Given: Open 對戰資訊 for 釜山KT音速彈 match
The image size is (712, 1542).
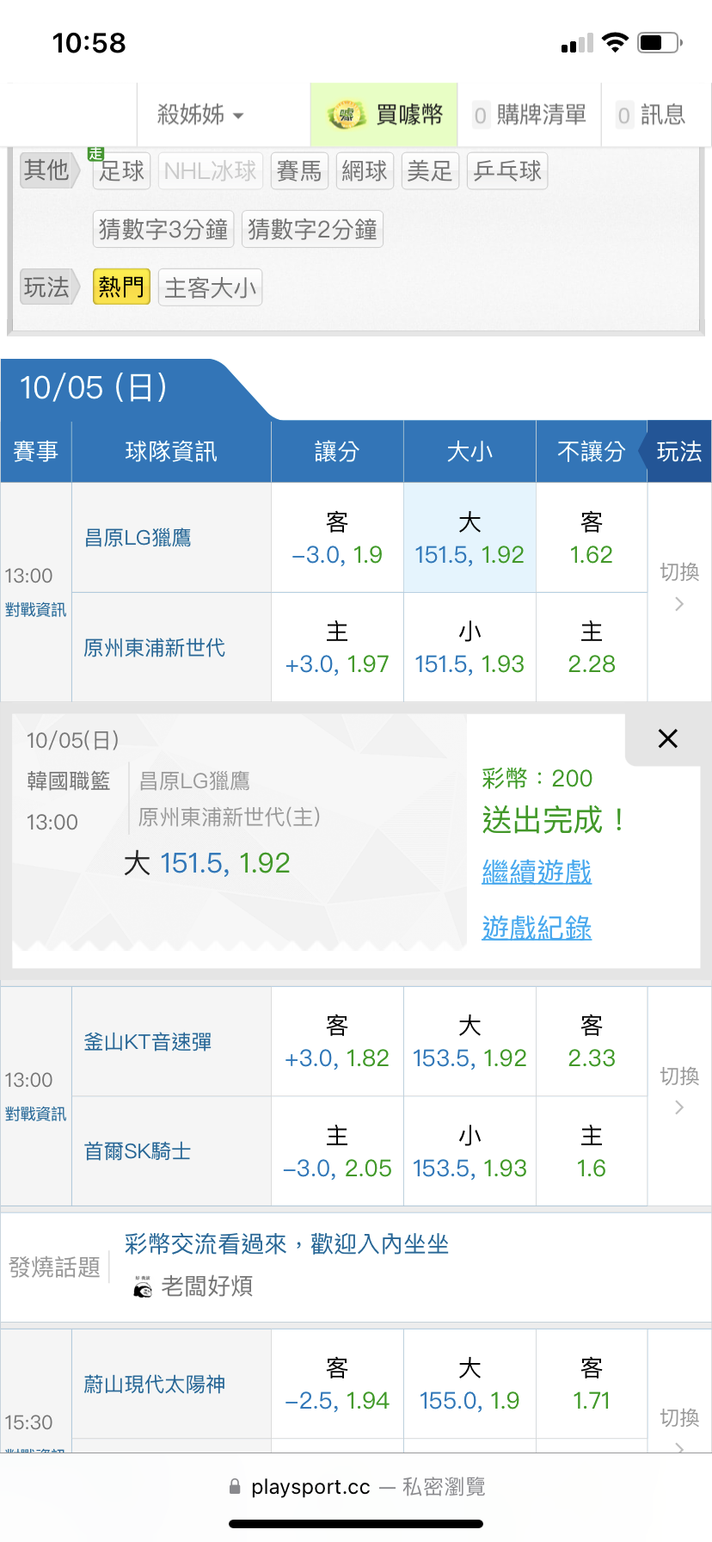Looking at the screenshot, I should (x=35, y=1114).
